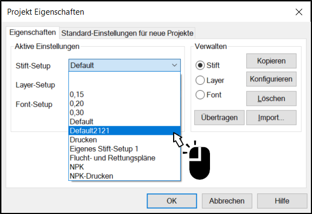Screen dimensions: 312x214
Task: Select NPK-Drucken in the dropdown list
Action: (x=125, y=176)
